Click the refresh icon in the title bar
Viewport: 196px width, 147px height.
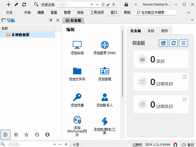point(24,4)
